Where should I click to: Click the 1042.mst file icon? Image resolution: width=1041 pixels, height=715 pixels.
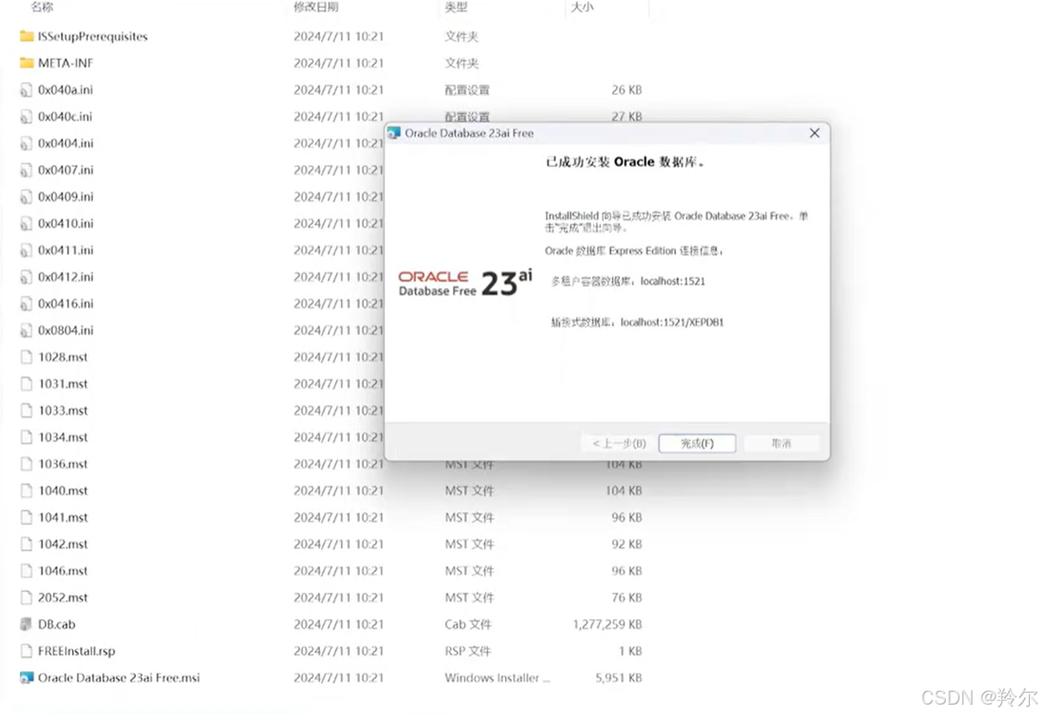pyautogui.click(x=26, y=544)
